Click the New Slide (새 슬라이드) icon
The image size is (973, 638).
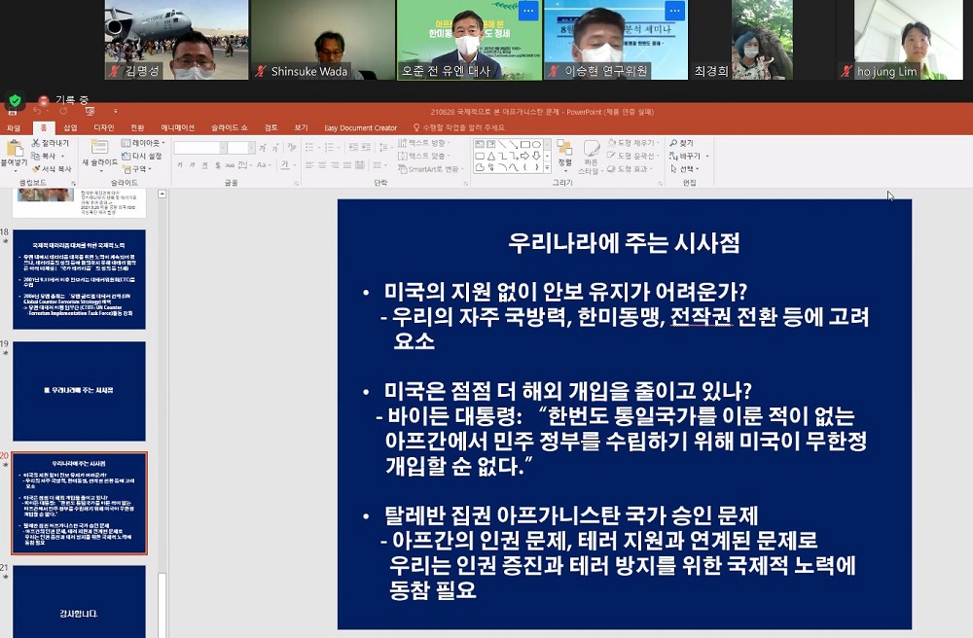tap(99, 147)
